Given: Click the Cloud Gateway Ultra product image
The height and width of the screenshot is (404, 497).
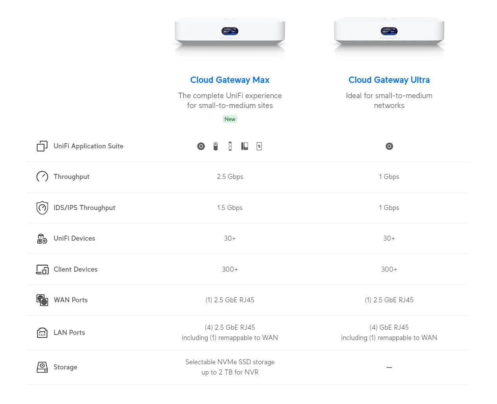Looking at the screenshot, I should pos(389,33).
